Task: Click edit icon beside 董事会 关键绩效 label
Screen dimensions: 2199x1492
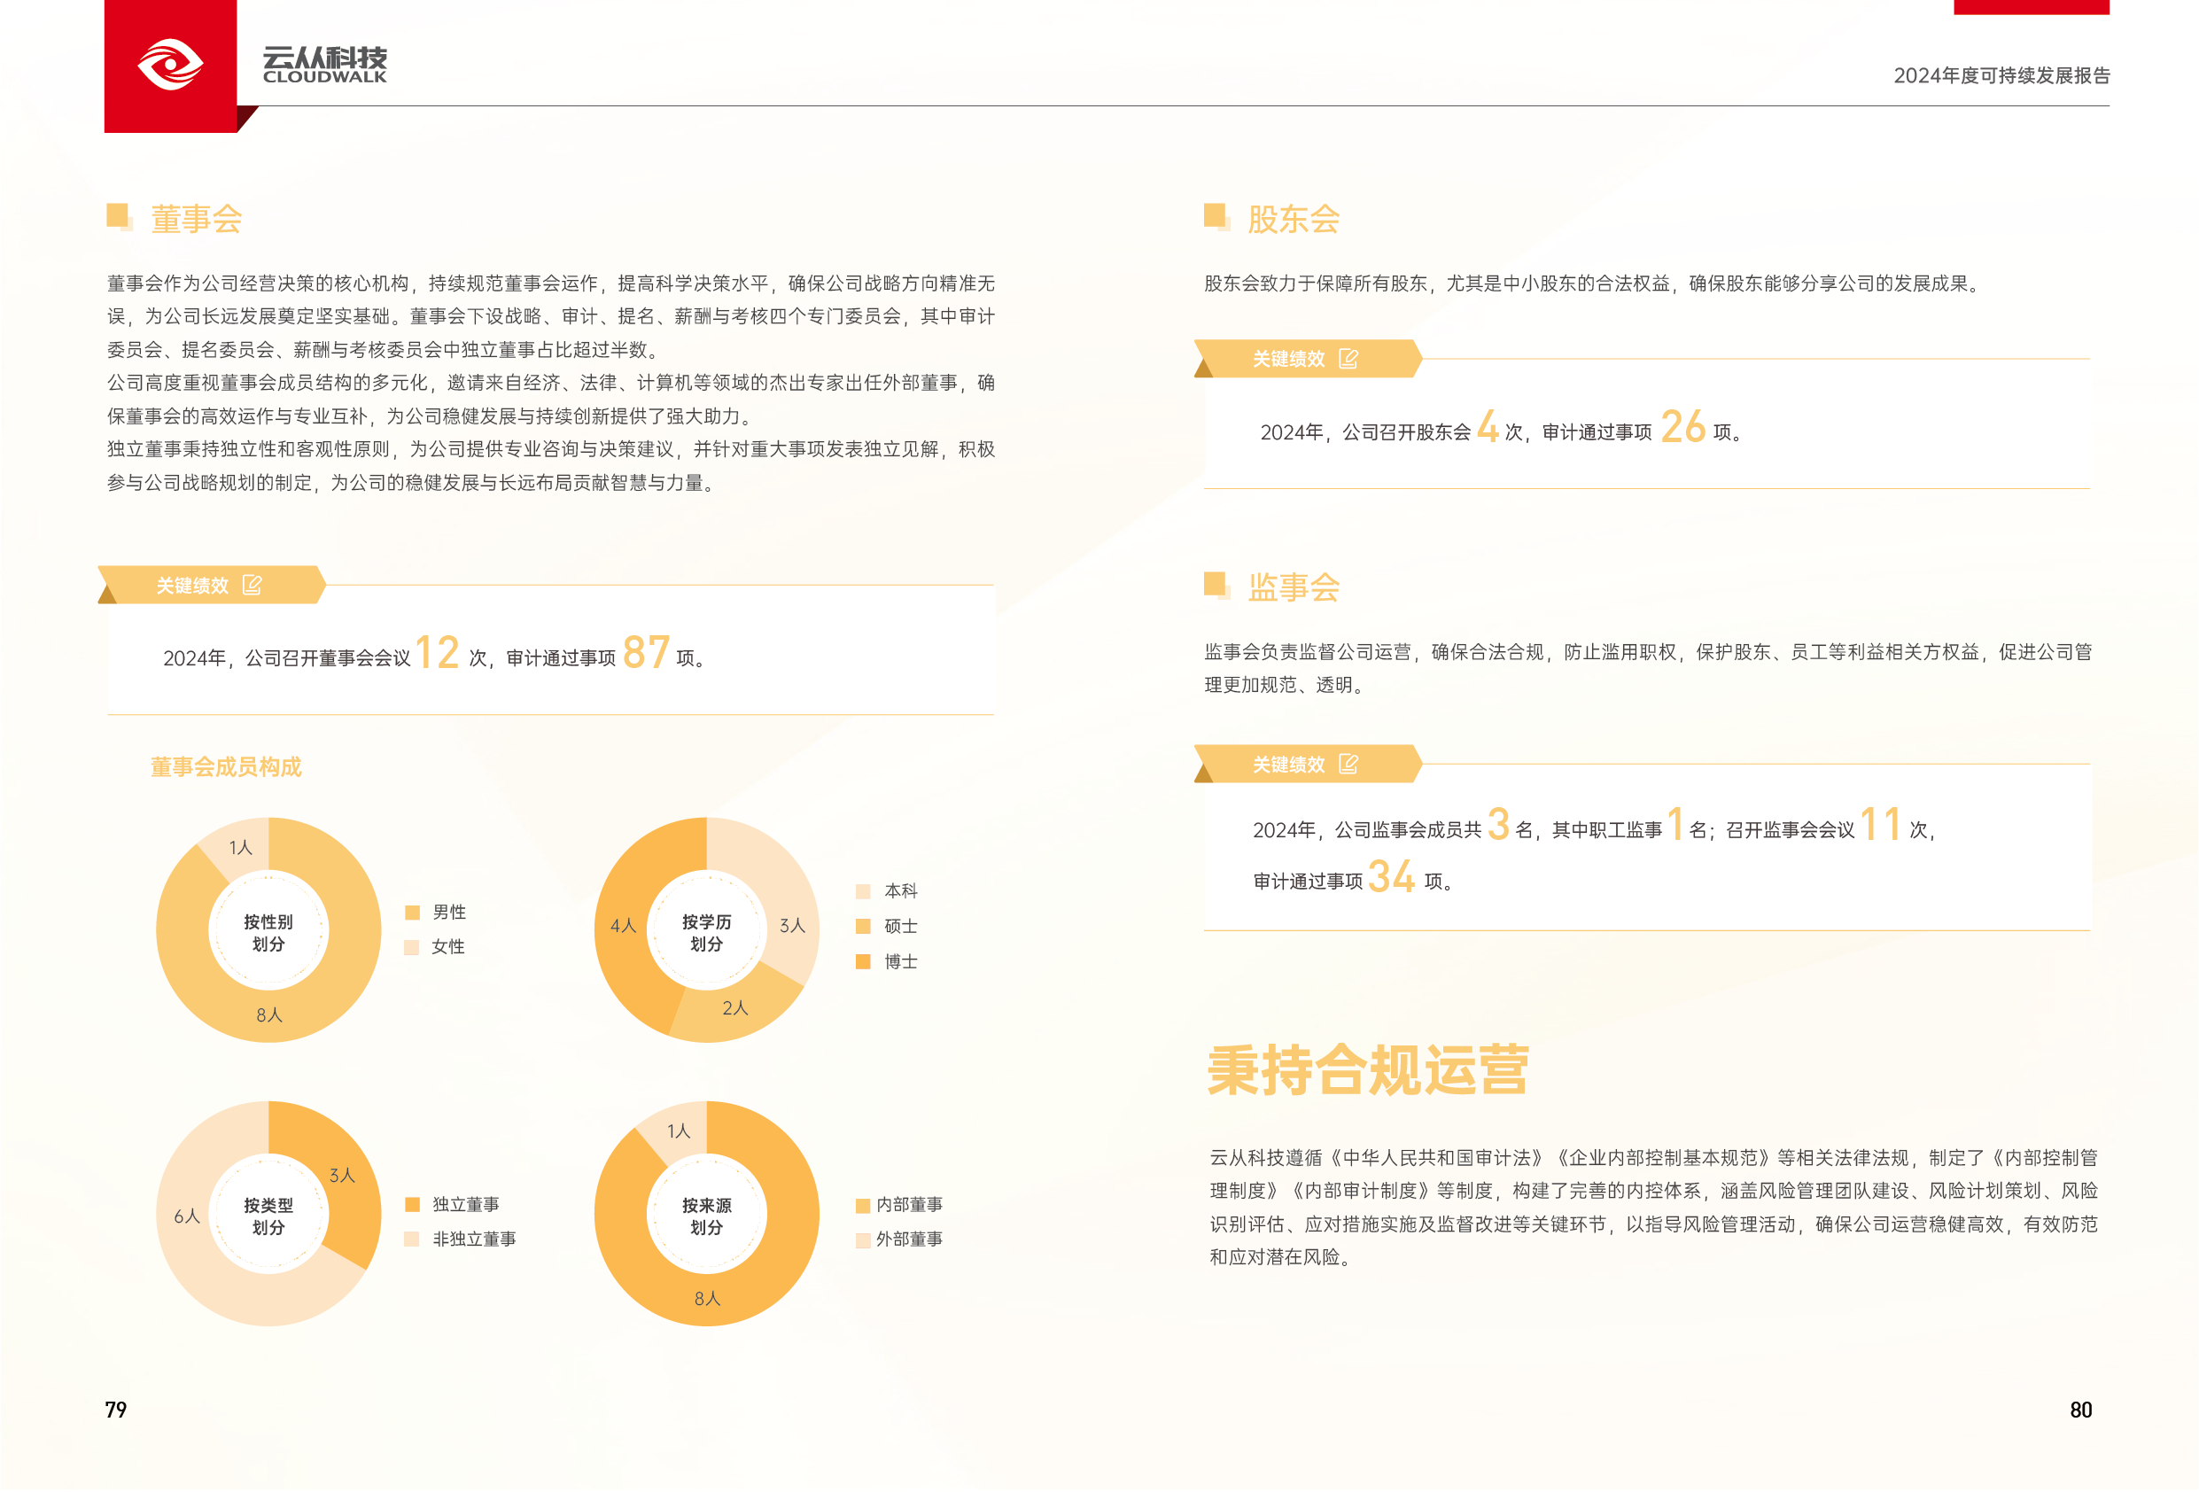Action: [252, 586]
